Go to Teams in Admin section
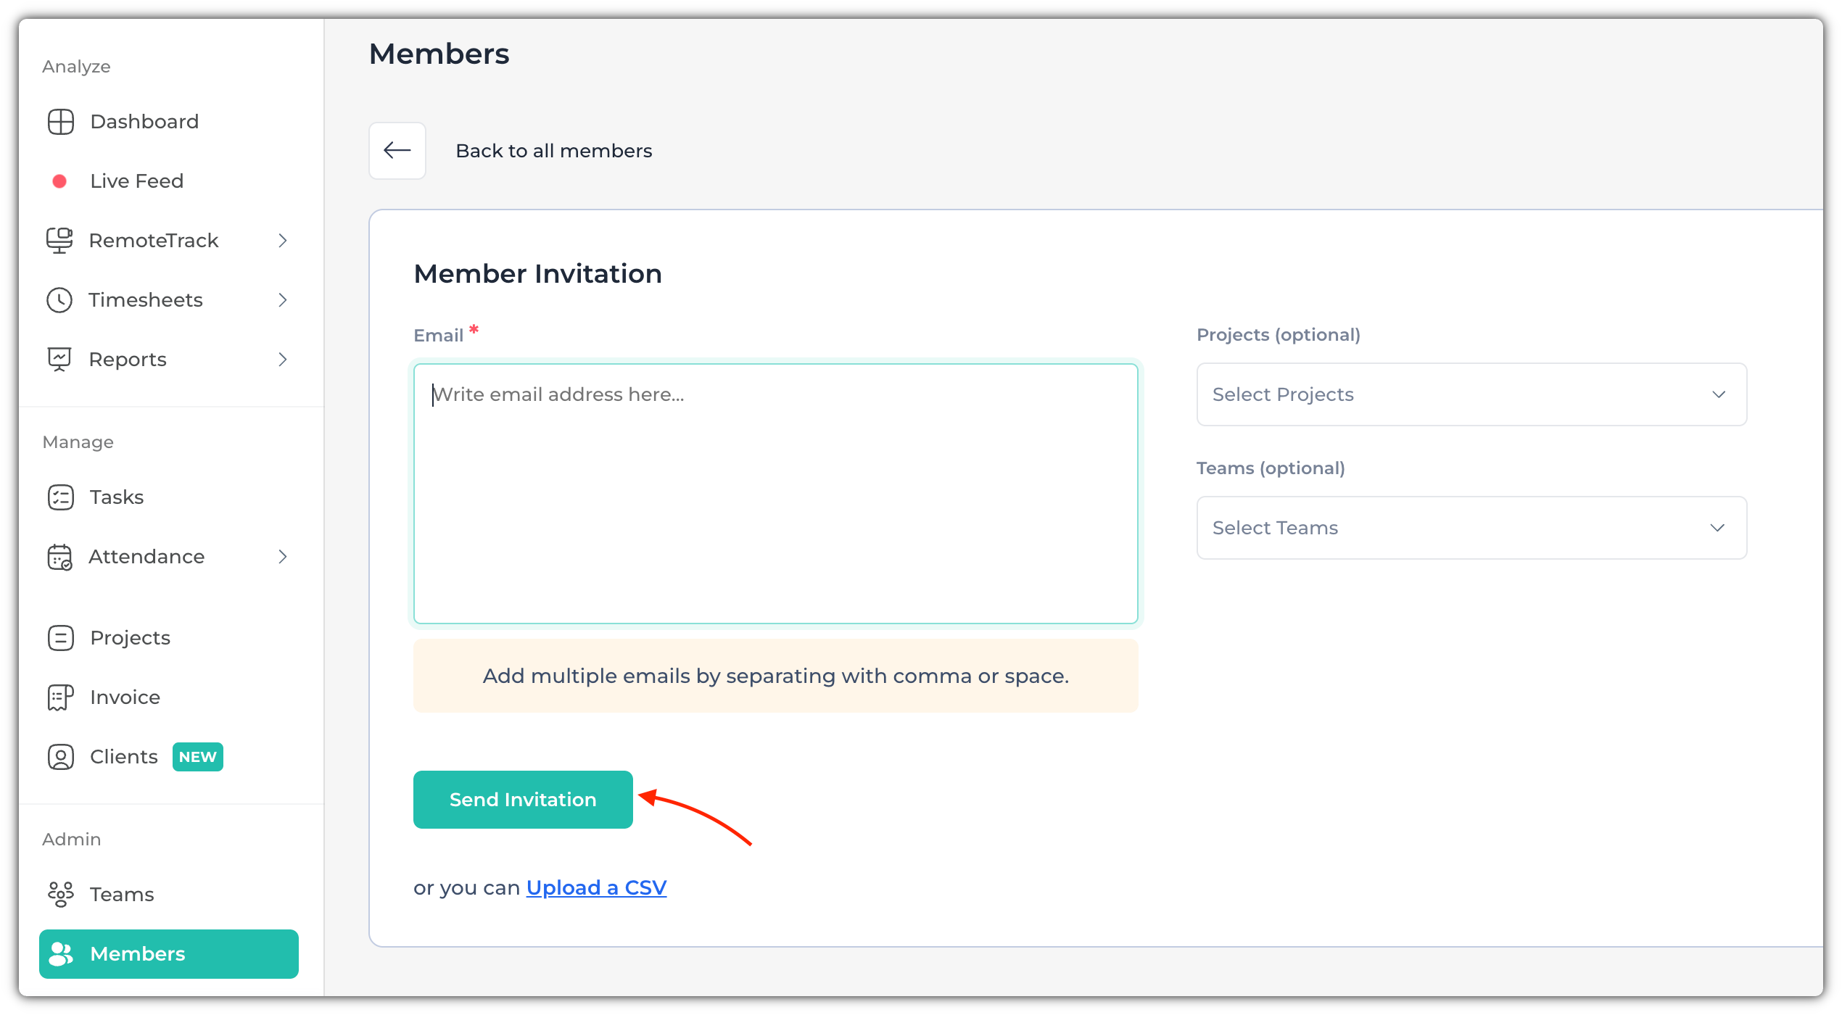Viewport: 1842px width, 1015px height. click(x=122, y=895)
